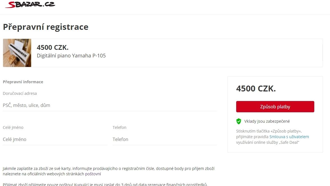This screenshot has height=186, width=330.
Task: Click the Safe Deal terms description text
Action: coord(272,137)
